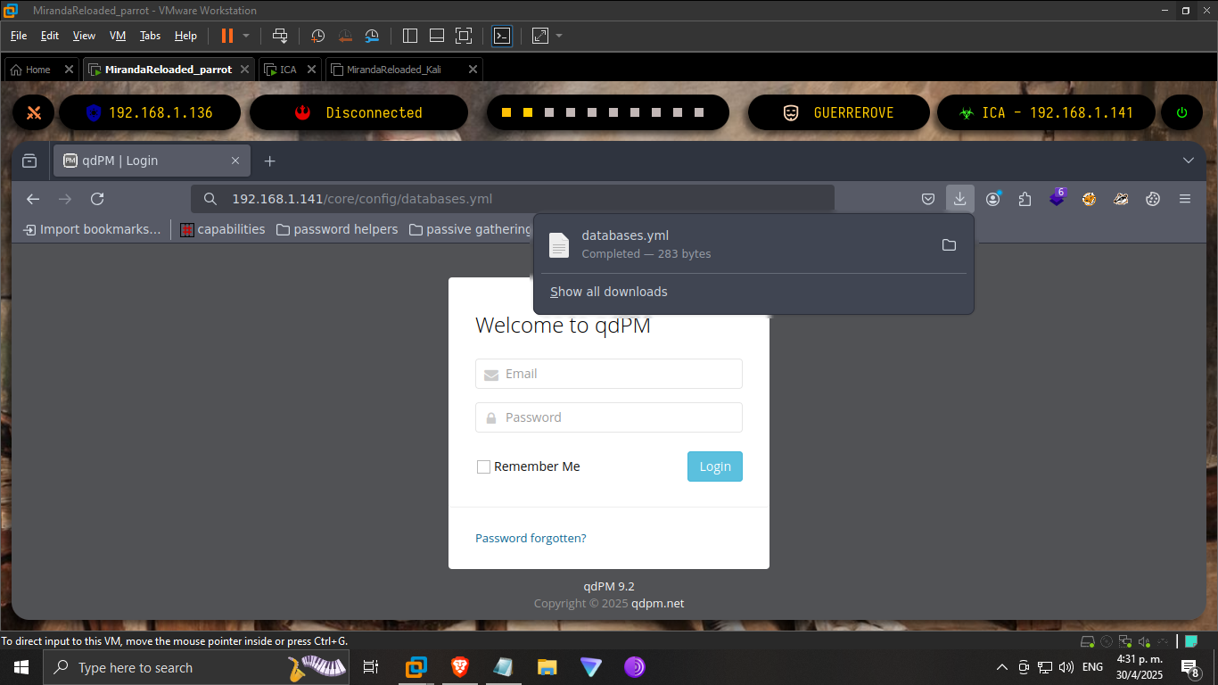Click VMware take snapshot icon
1218x685 pixels.
[317, 36]
